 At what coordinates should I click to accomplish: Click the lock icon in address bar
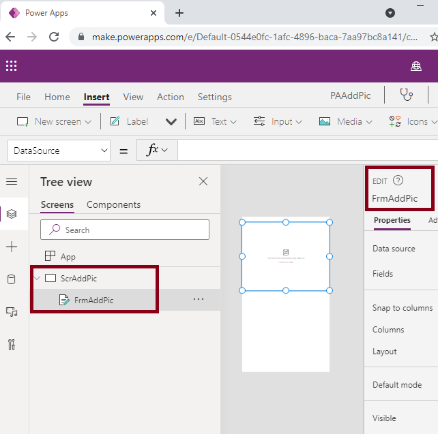point(81,37)
